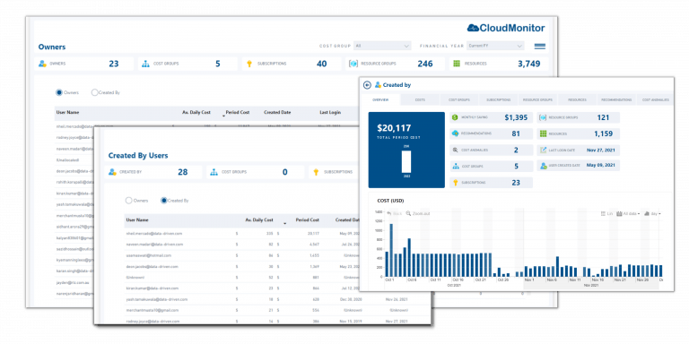Screen dimensions: 689x344
Task: Sort by Last Login in Owners table
Action: coord(330,112)
